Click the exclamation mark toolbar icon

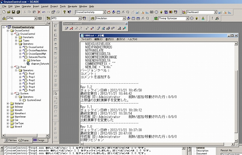(x=213, y=18)
